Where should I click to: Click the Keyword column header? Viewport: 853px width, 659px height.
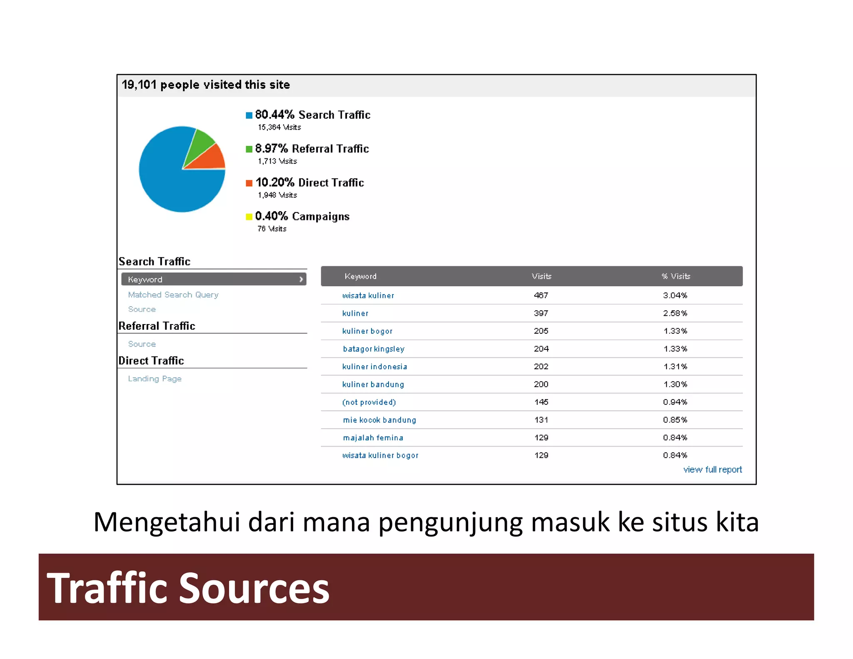point(361,276)
